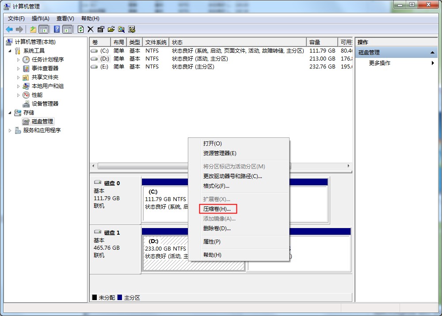Toggle the console tree show/hide icon
The width and height of the screenshot is (442, 316).
[44, 29]
